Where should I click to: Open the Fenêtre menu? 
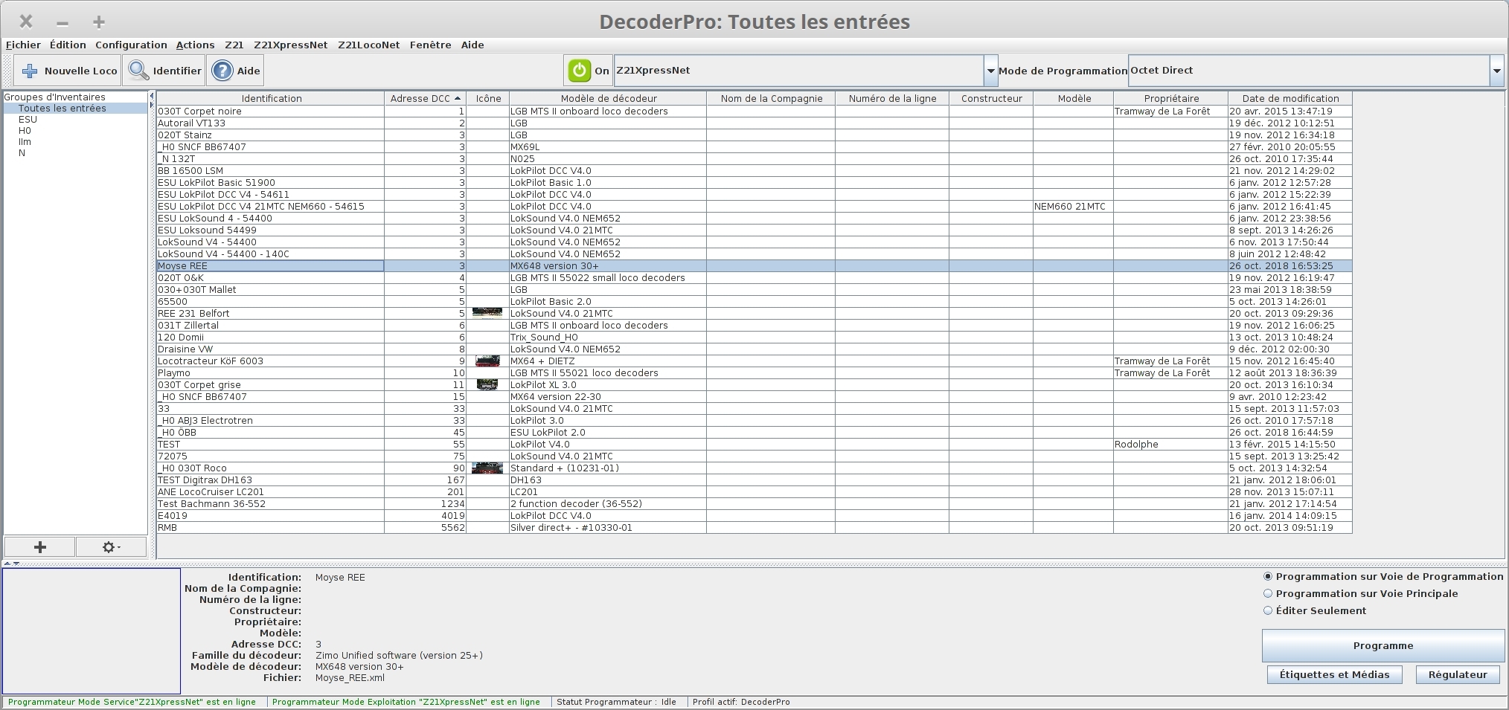[430, 45]
